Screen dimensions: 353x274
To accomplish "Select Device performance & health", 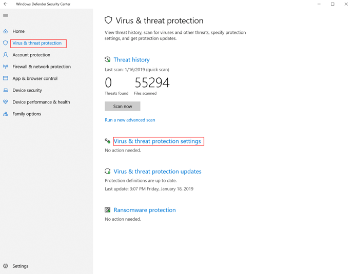I will [41, 102].
